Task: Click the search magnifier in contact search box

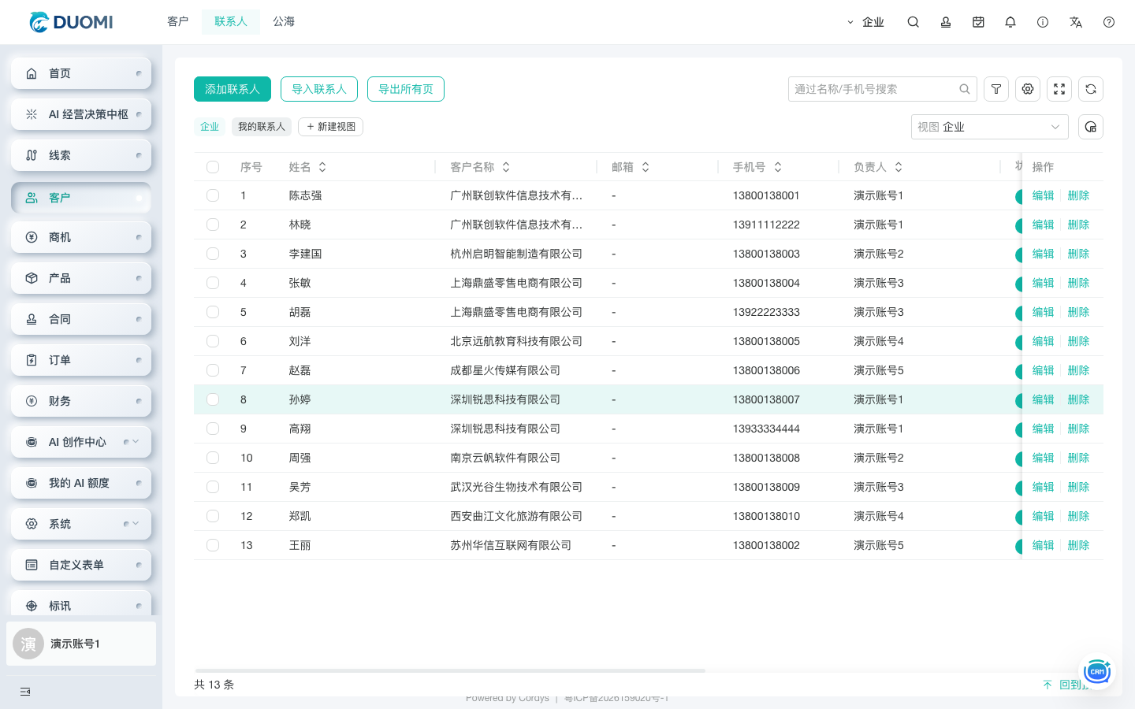Action: [x=964, y=89]
